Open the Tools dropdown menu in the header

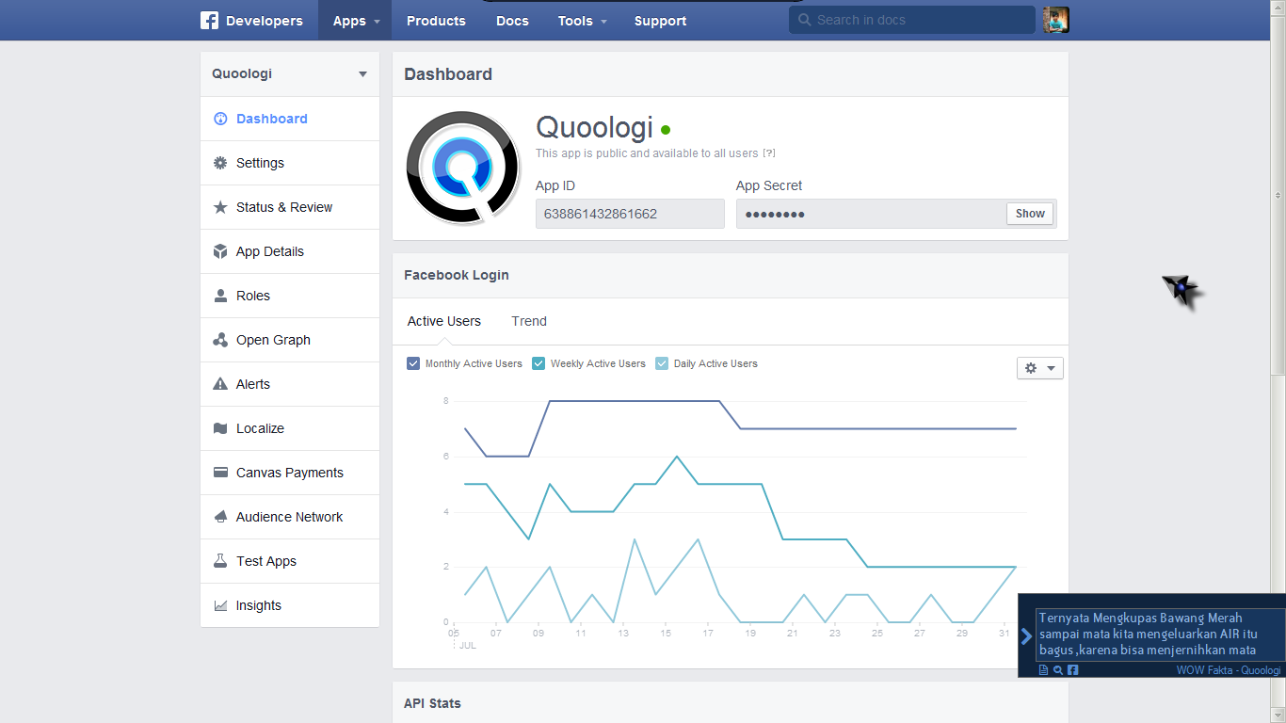582,21
